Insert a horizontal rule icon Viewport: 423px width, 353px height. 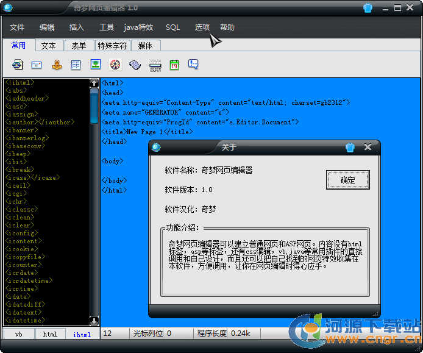point(155,66)
